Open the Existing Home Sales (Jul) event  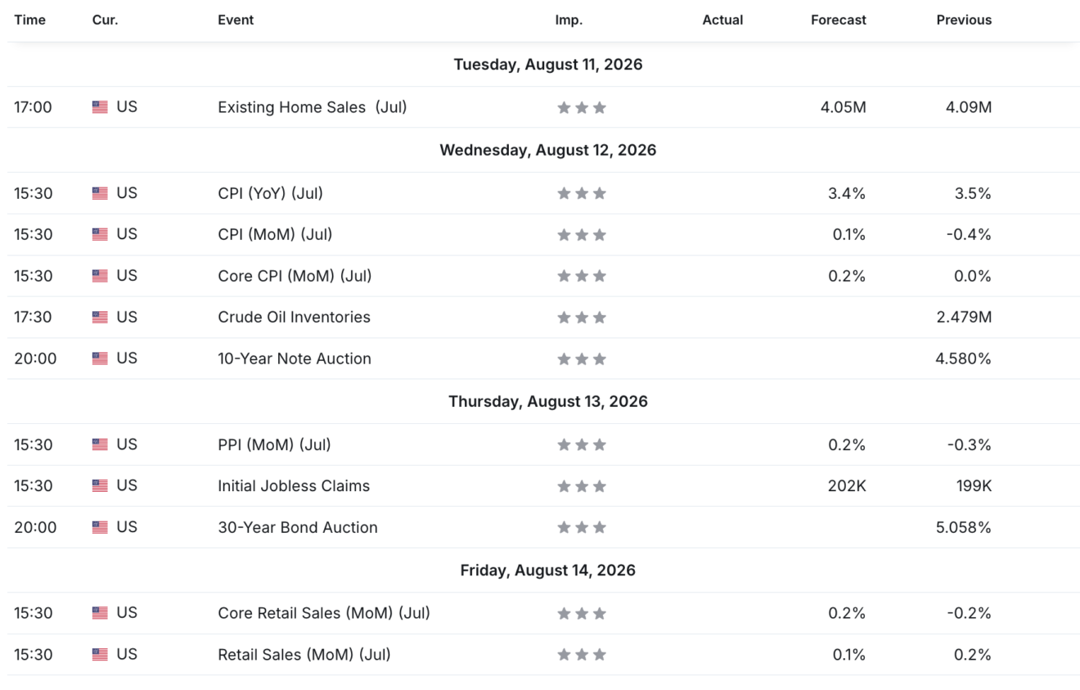pos(313,107)
